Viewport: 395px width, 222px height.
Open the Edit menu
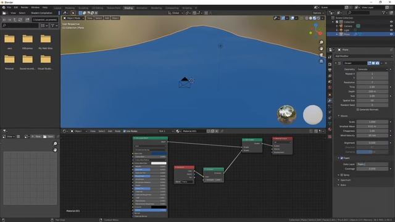[x=16, y=7]
